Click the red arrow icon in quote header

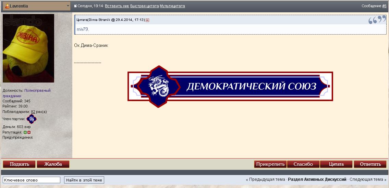(x=147, y=20)
